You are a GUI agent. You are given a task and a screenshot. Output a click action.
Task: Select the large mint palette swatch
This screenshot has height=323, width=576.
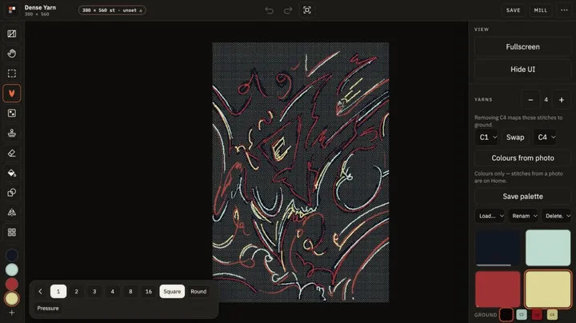(548, 248)
